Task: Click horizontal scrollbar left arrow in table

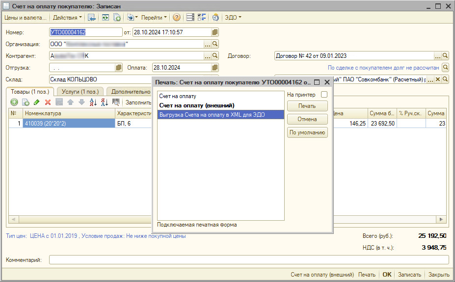Action: pos(14,219)
